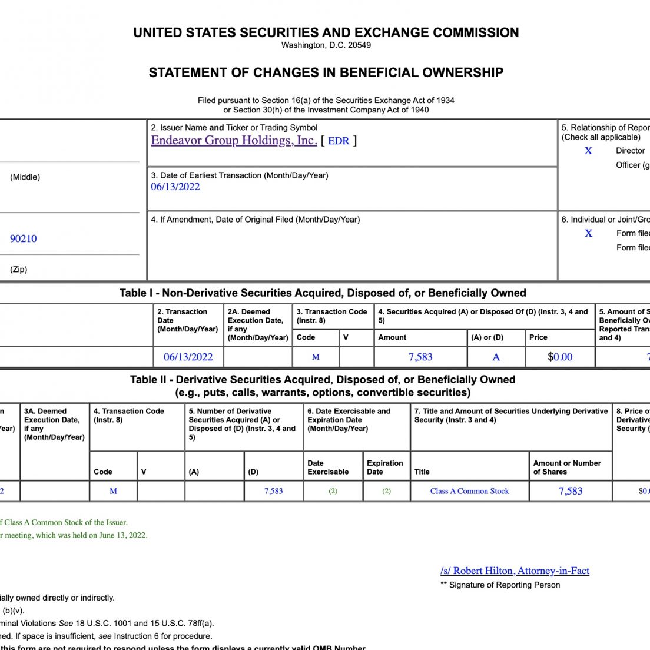This screenshot has width=650, height=650.
Task: Click the Table I section heading
Action: click(323, 293)
